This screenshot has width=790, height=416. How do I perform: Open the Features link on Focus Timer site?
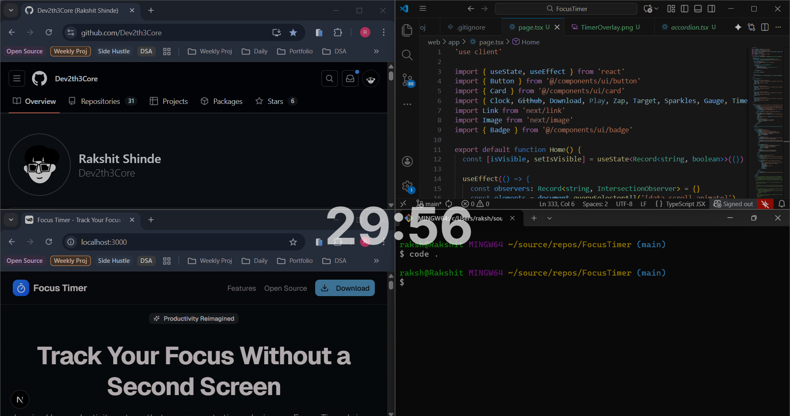click(x=242, y=288)
